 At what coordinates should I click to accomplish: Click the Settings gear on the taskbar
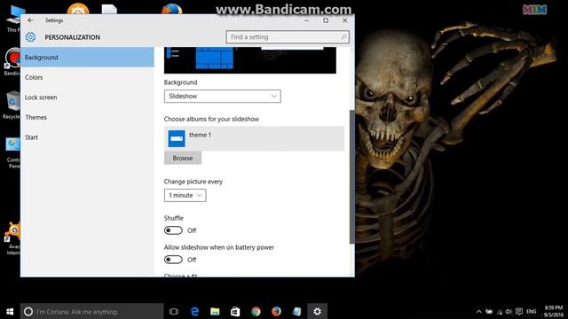(x=318, y=311)
